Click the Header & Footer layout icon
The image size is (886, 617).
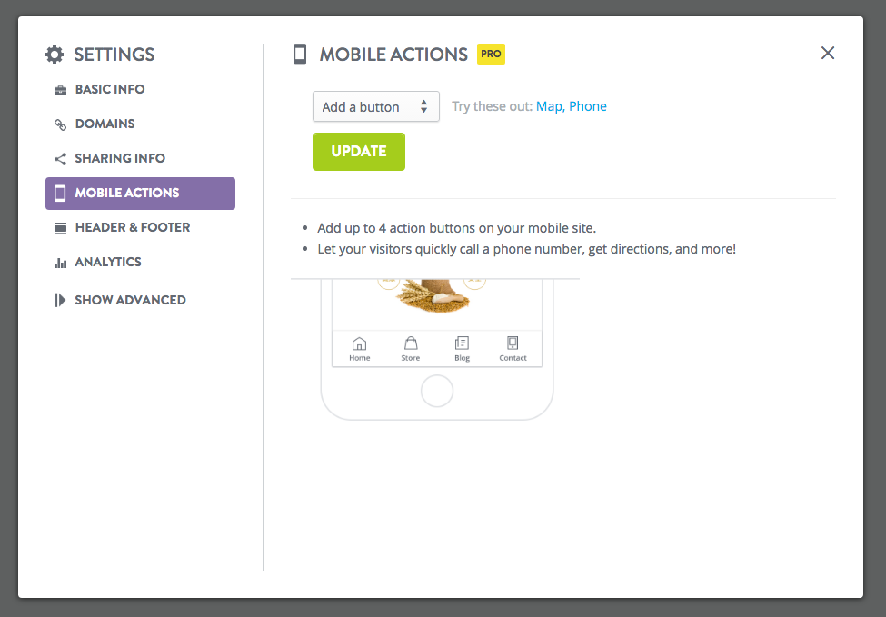pyautogui.click(x=60, y=228)
